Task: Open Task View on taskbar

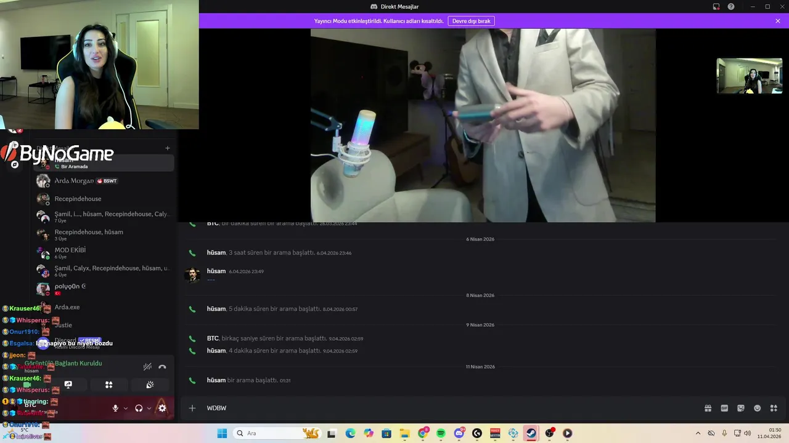Action: pyautogui.click(x=331, y=433)
